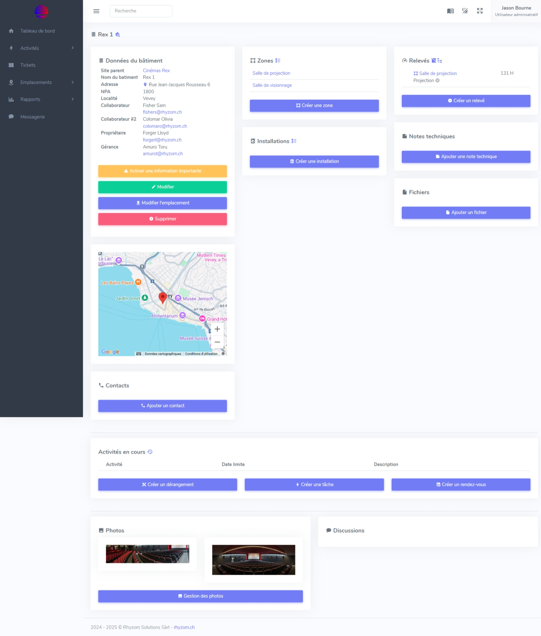Open the documentation book icon

click(x=450, y=11)
